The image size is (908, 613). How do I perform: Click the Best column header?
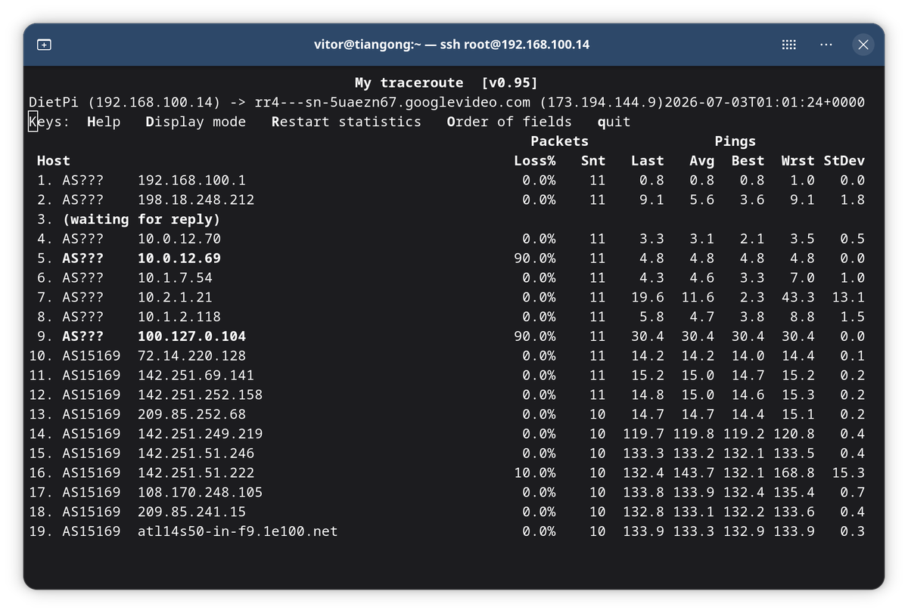coord(748,161)
